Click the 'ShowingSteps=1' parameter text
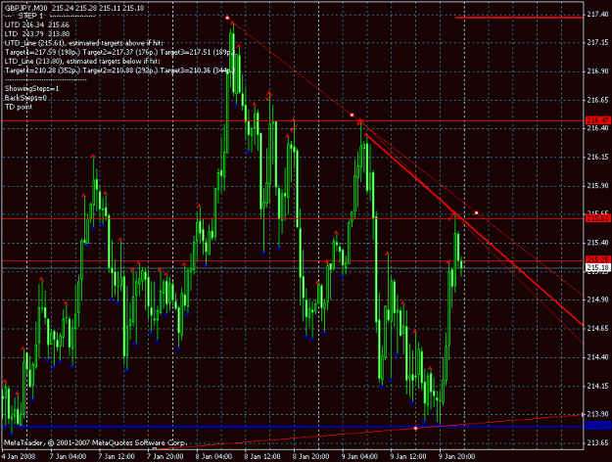This screenshot has width=612, height=462. pyautogui.click(x=31, y=88)
